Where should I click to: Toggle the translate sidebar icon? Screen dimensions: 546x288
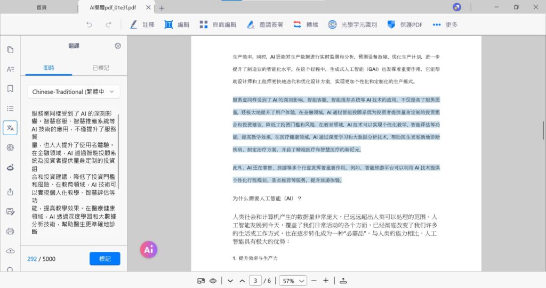(10, 128)
